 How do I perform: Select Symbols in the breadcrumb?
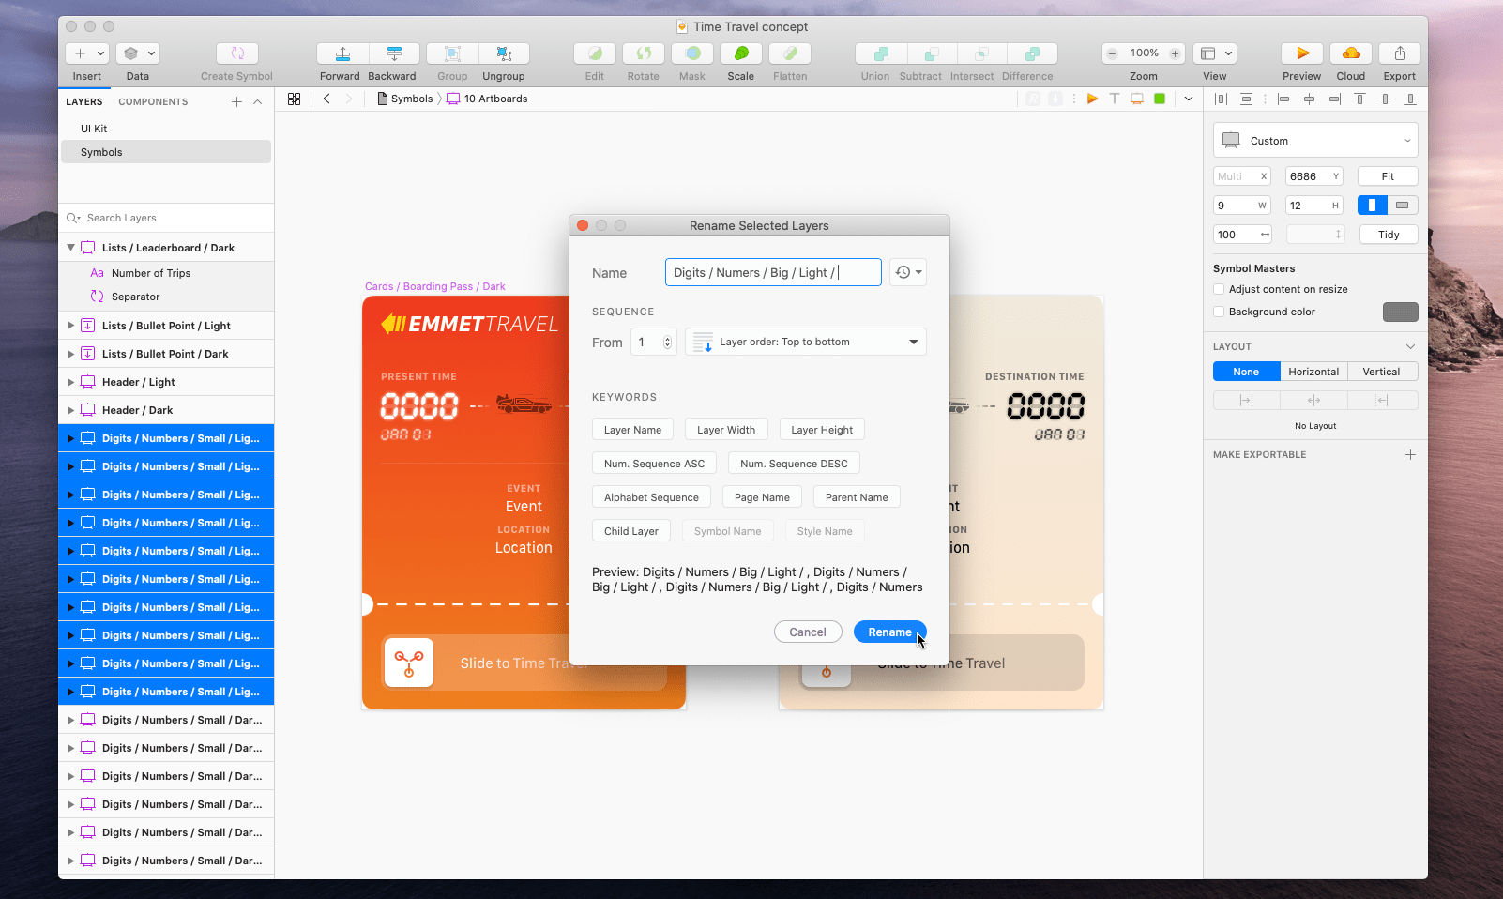point(412,98)
